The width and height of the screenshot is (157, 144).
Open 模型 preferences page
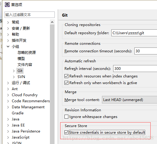tap(21, 59)
